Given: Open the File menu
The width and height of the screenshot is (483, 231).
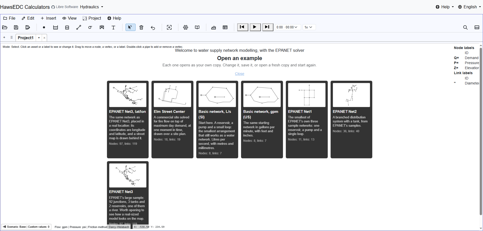Looking at the screenshot, I should (9, 18).
